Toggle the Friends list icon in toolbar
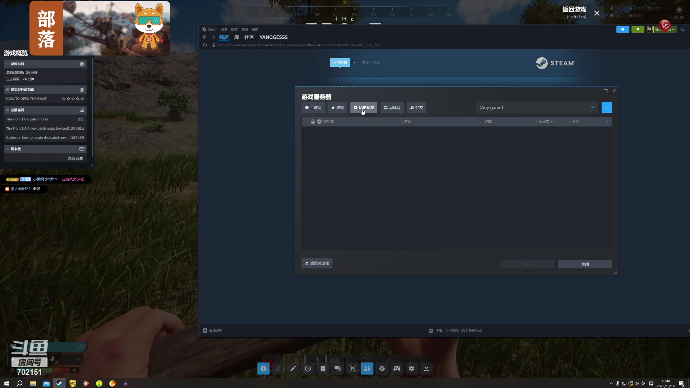This screenshot has height=388, width=690. click(367, 369)
